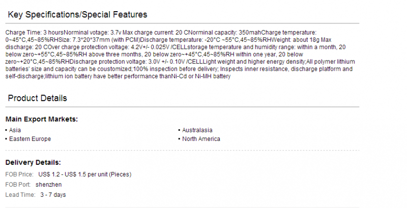407x208 pixels.
Task: Click the 3 - 7 days value
Action: [53, 195]
